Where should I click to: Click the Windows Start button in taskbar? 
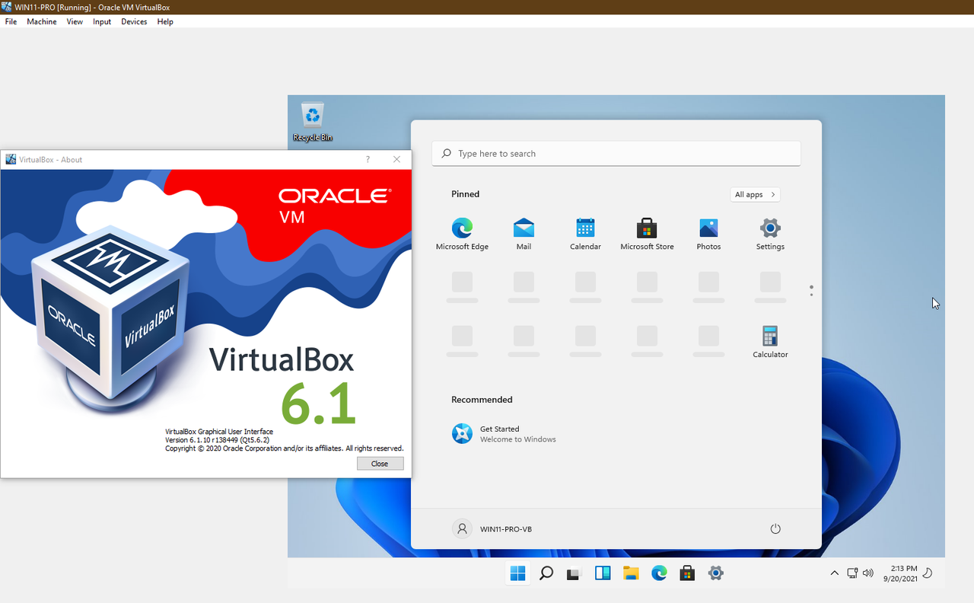click(x=518, y=573)
